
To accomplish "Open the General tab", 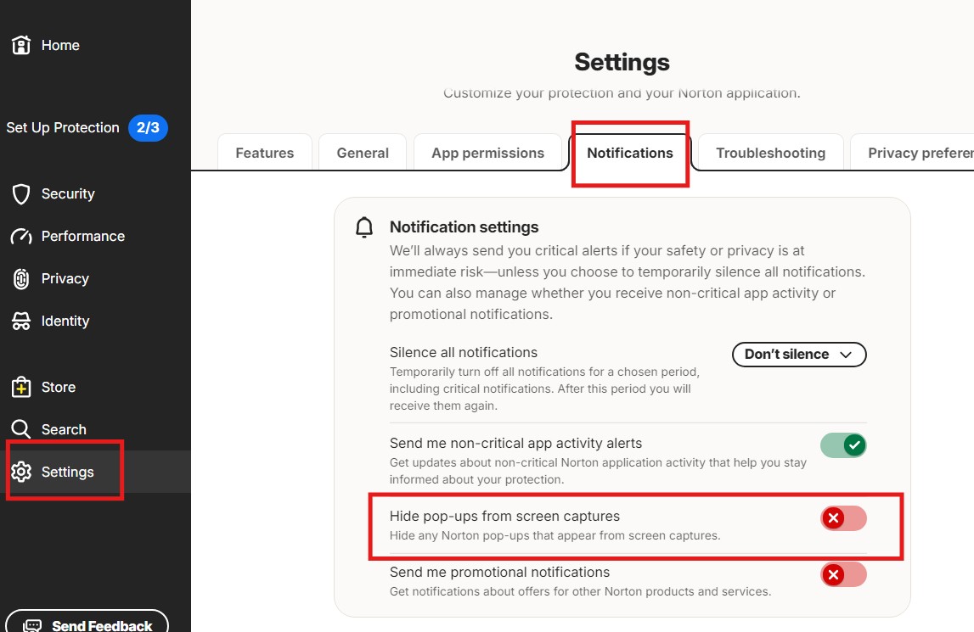I will tap(363, 152).
